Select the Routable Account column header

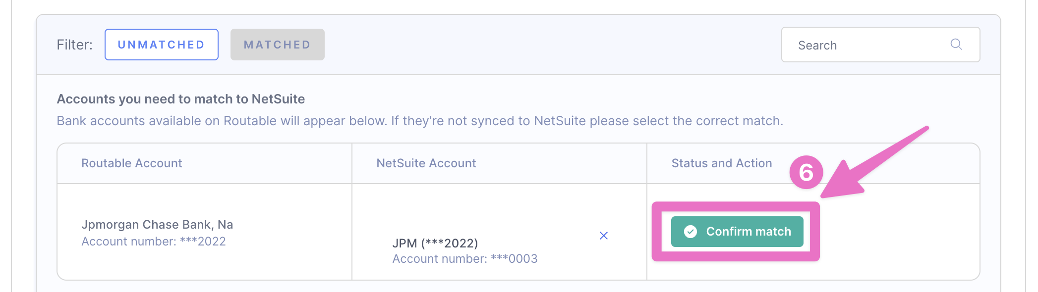[131, 163]
